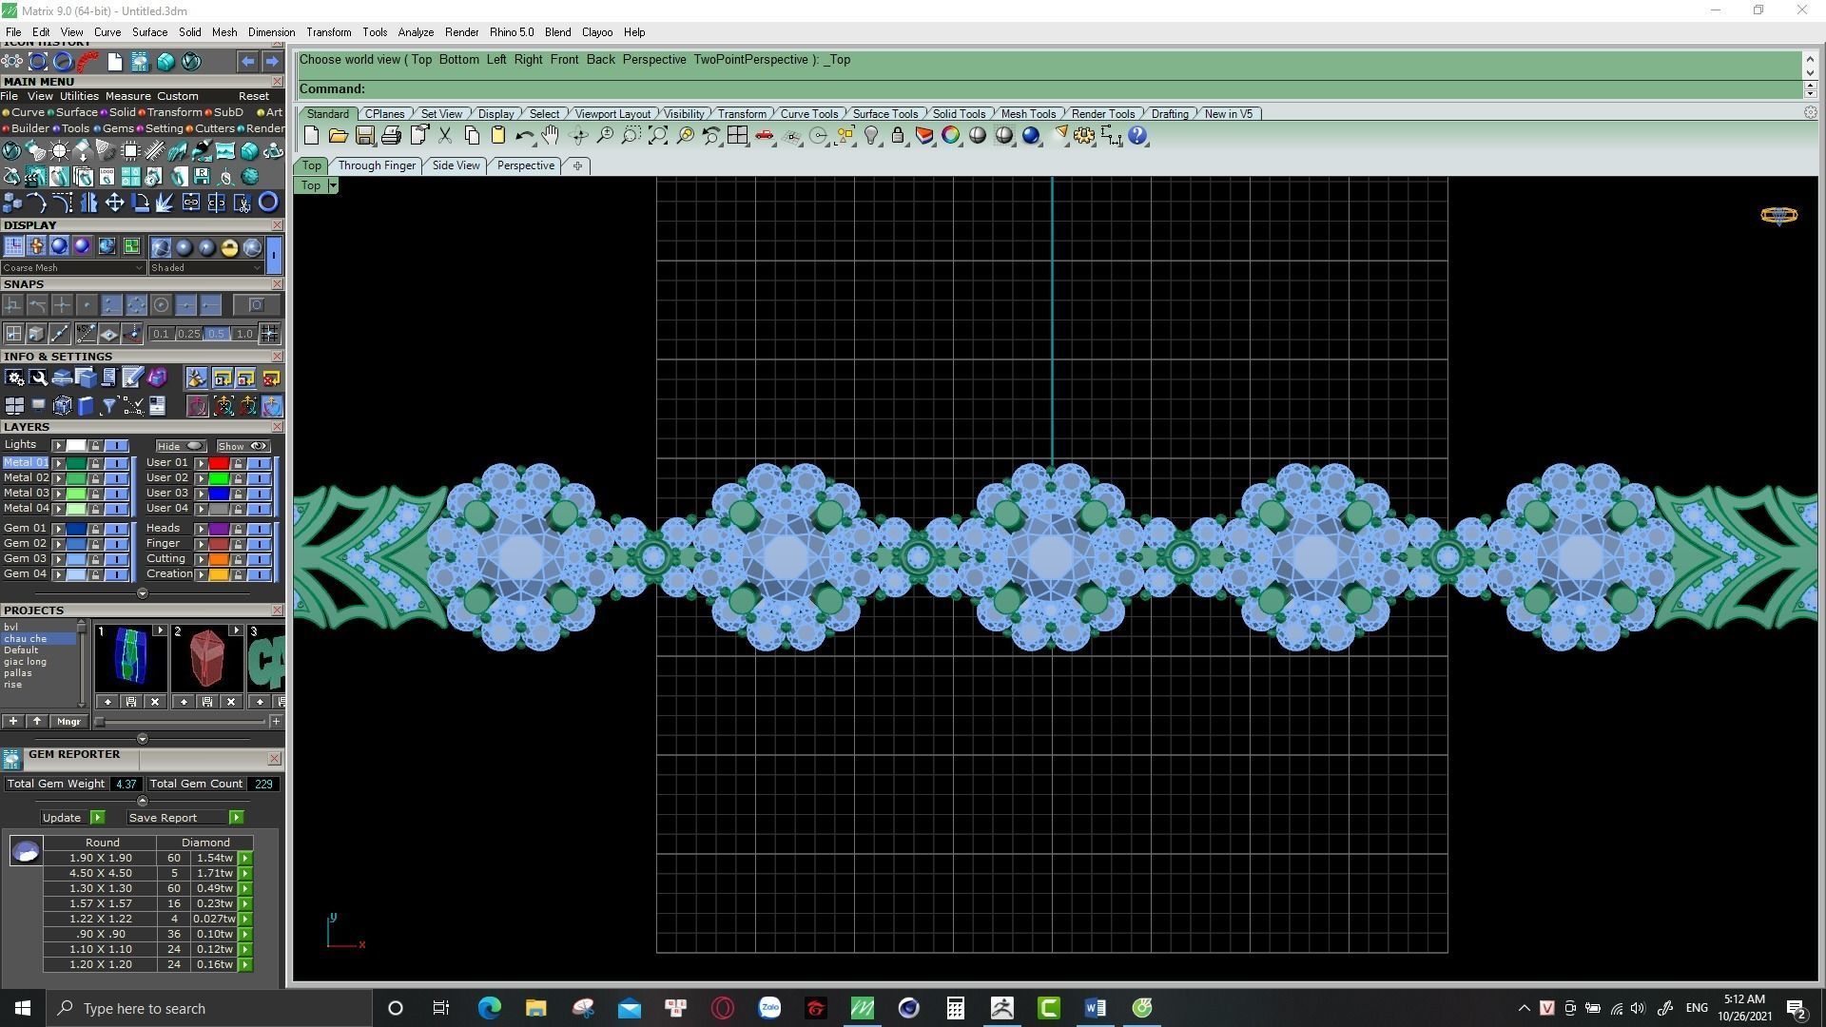Toggle the Metal 01 layer on/off switch

tap(116, 463)
